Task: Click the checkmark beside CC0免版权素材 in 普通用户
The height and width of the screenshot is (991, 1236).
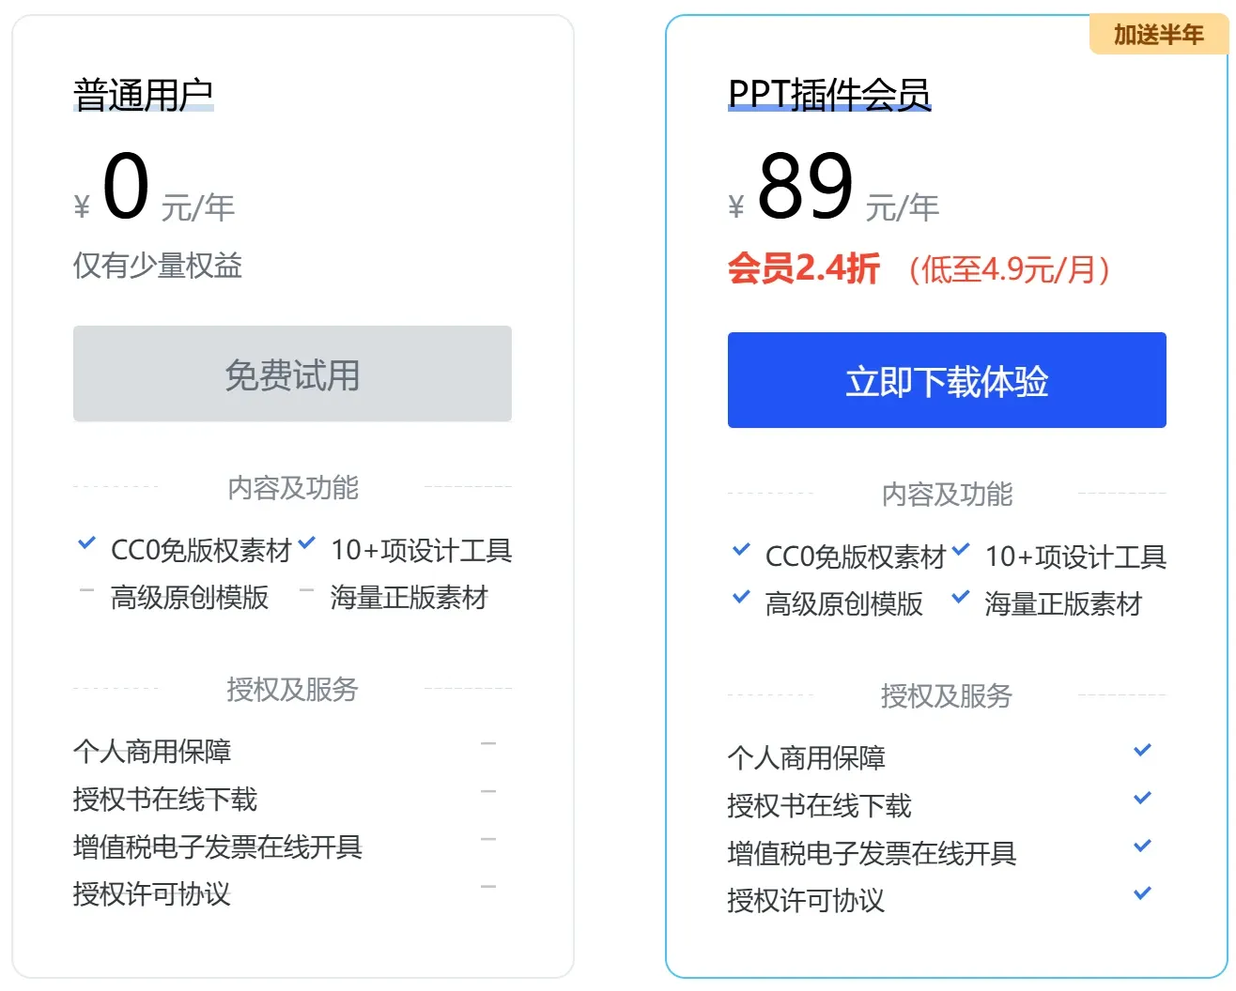Action: [x=87, y=543]
